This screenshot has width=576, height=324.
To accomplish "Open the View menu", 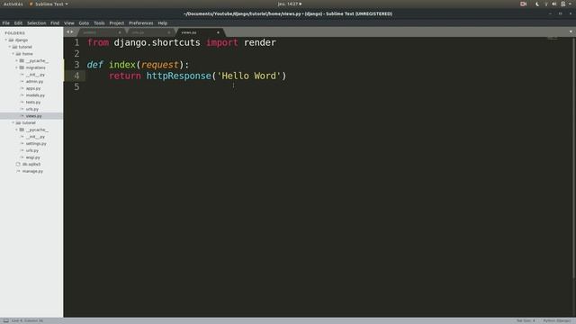I will point(69,23).
